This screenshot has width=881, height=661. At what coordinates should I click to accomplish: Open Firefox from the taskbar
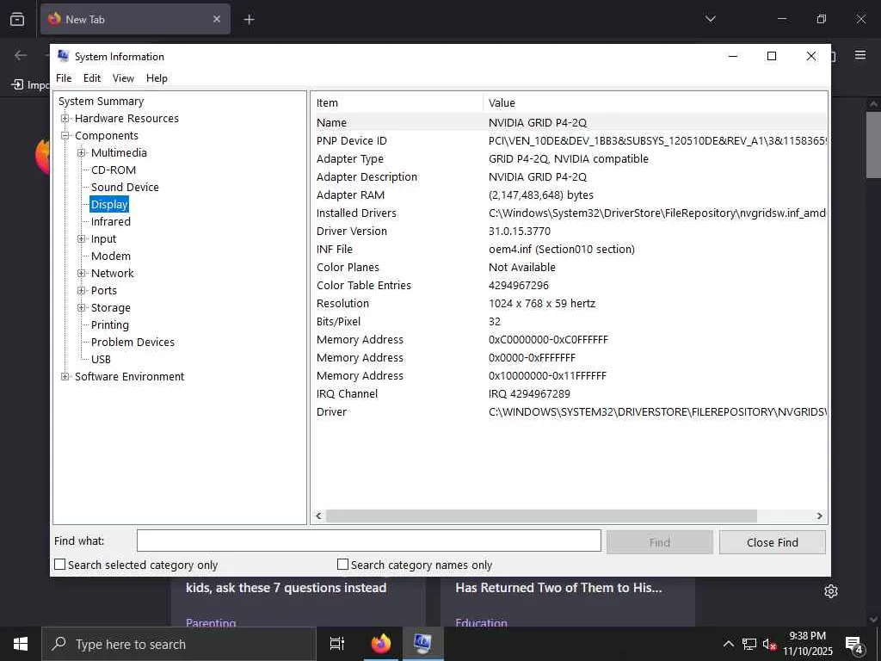(381, 644)
